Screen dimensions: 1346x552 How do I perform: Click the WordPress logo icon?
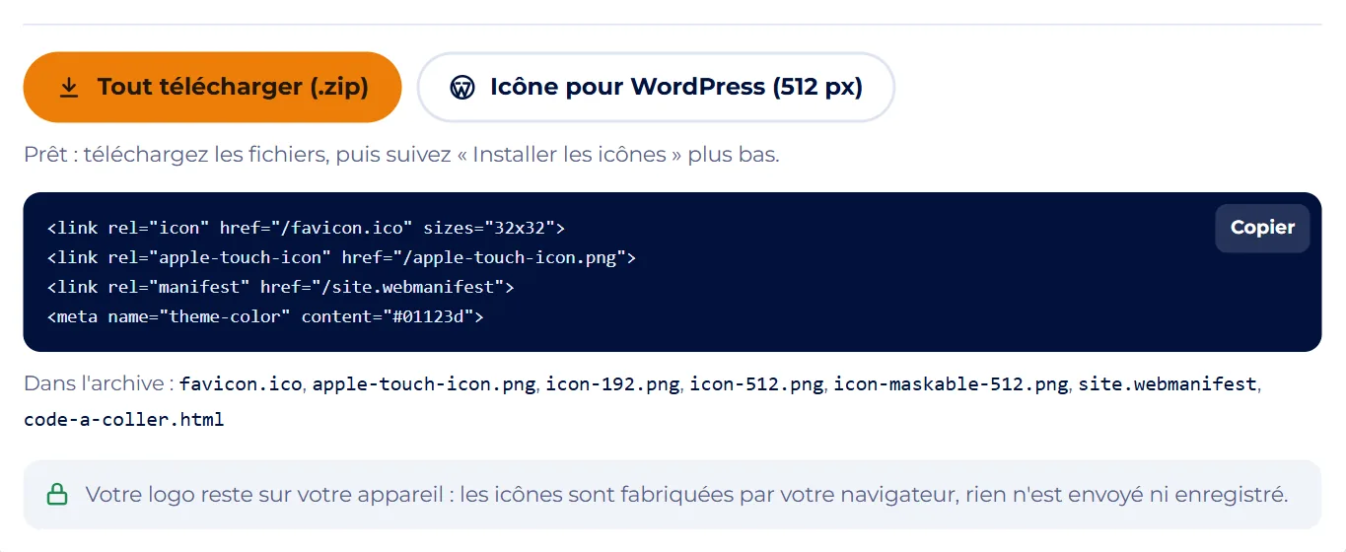(x=462, y=88)
